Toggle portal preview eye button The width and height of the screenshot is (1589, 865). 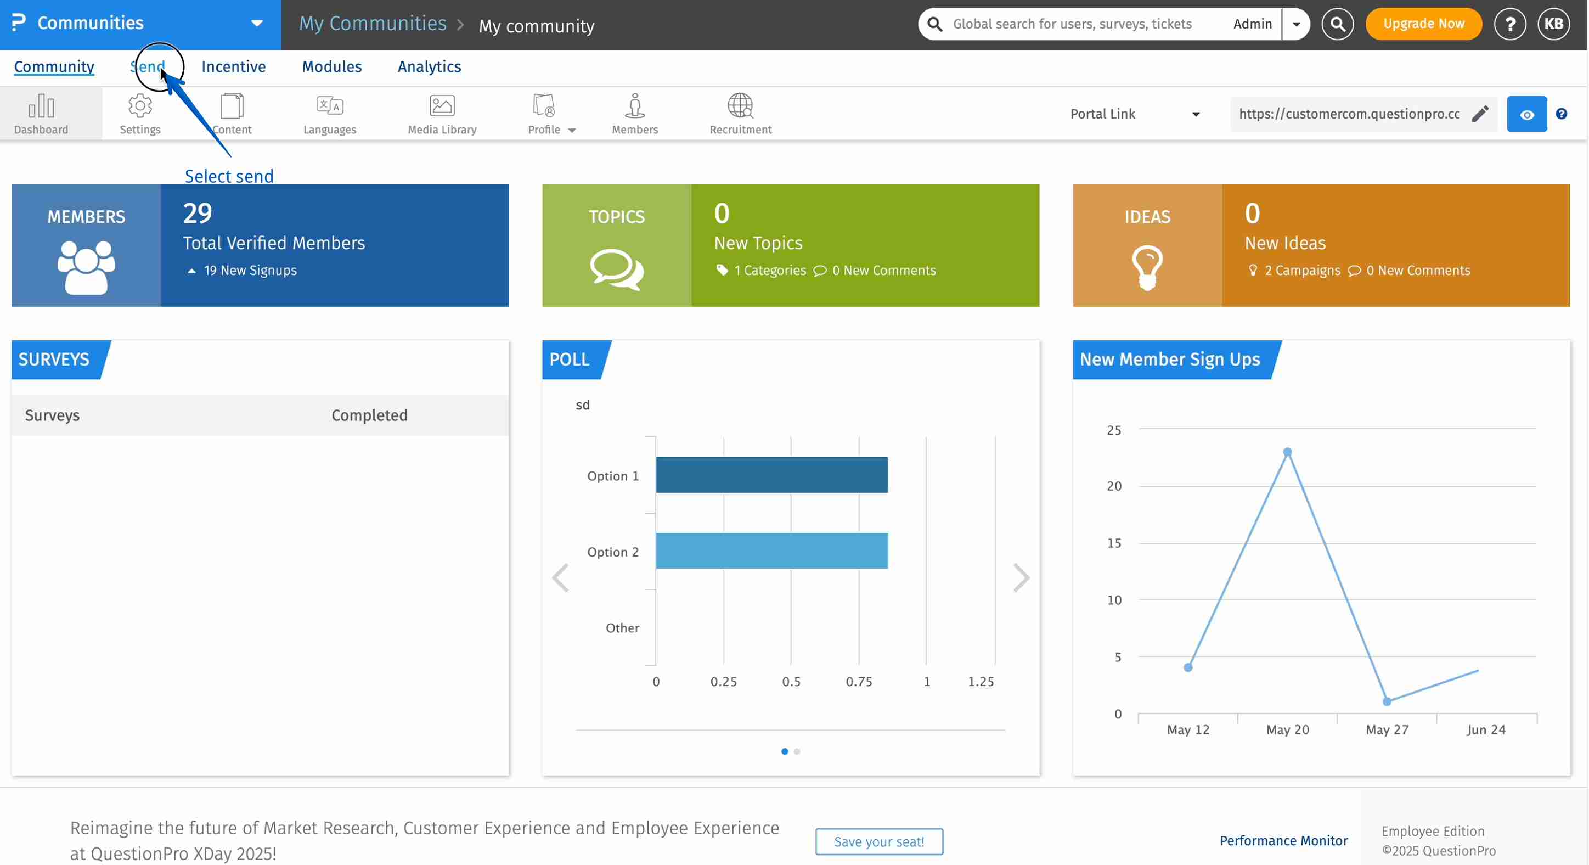coord(1526,114)
